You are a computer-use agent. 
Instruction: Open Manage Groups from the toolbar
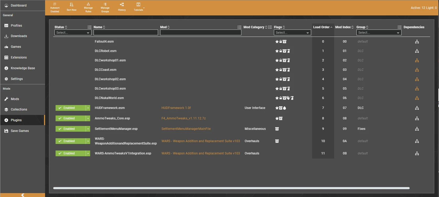(x=105, y=8)
